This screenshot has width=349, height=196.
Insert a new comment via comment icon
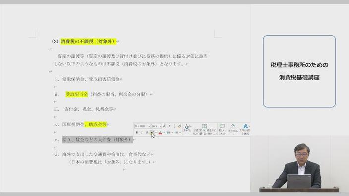pyautogui.click(x=222, y=129)
